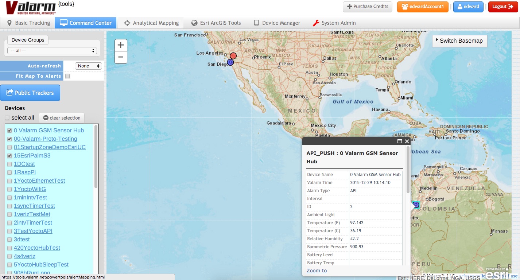Zoom out on the map with minus button

[121, 57]
